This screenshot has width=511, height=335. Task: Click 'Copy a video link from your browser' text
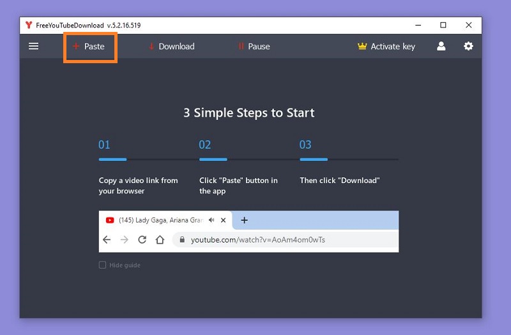tap(138, 186)
